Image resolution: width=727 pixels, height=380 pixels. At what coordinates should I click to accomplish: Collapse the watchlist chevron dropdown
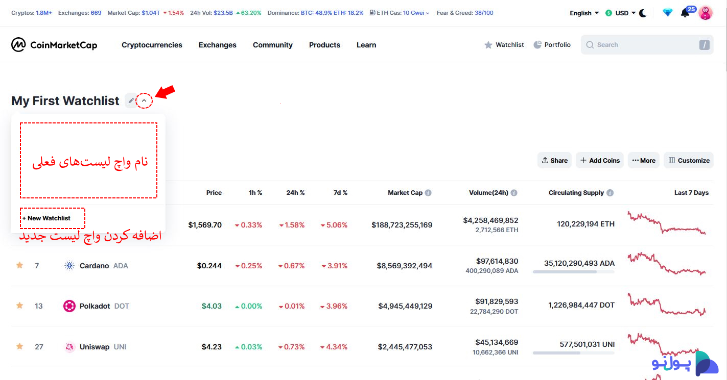coord(144,100)
